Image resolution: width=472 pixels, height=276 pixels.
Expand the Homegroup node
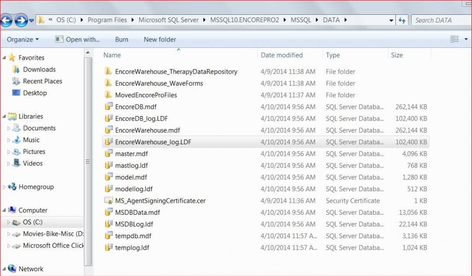4,187
